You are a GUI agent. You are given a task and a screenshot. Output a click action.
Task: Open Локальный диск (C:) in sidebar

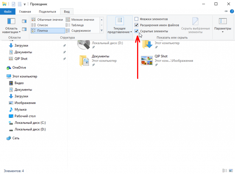click(x=30, y=123)
